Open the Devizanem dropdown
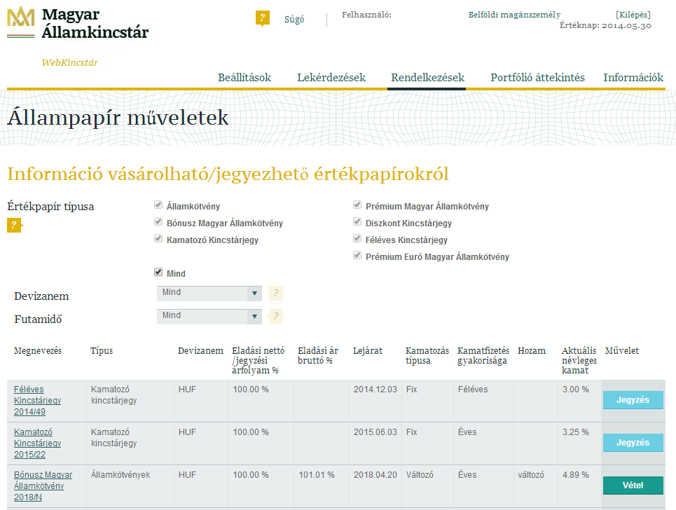The image size is (676, 510). point(209,293)
